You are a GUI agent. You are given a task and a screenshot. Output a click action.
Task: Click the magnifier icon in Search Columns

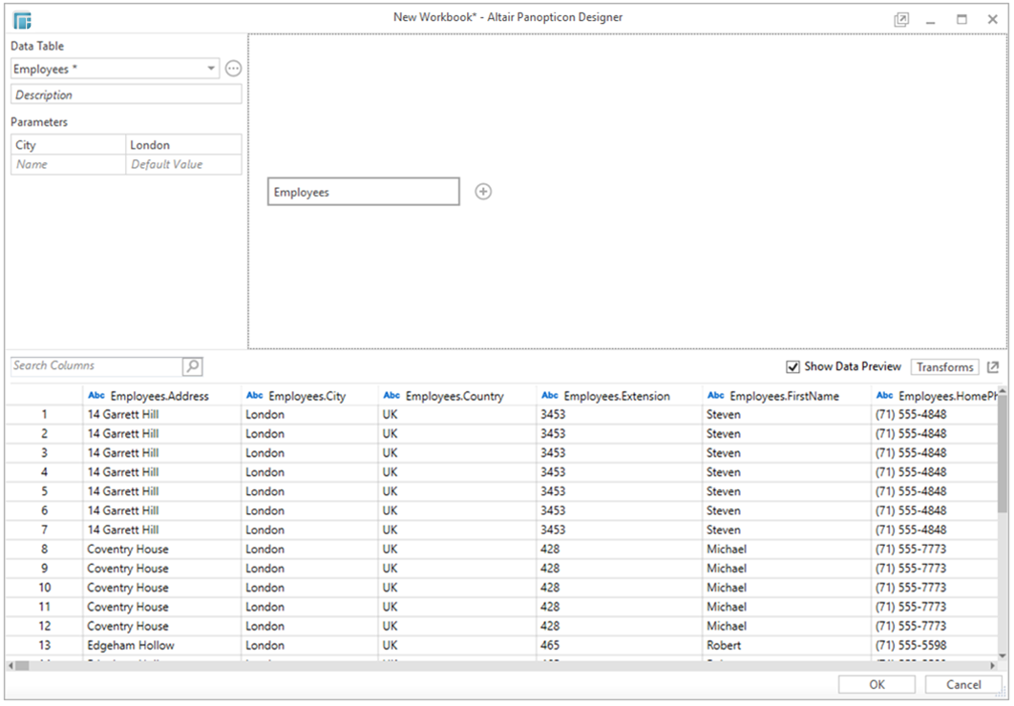click(192, 366)
